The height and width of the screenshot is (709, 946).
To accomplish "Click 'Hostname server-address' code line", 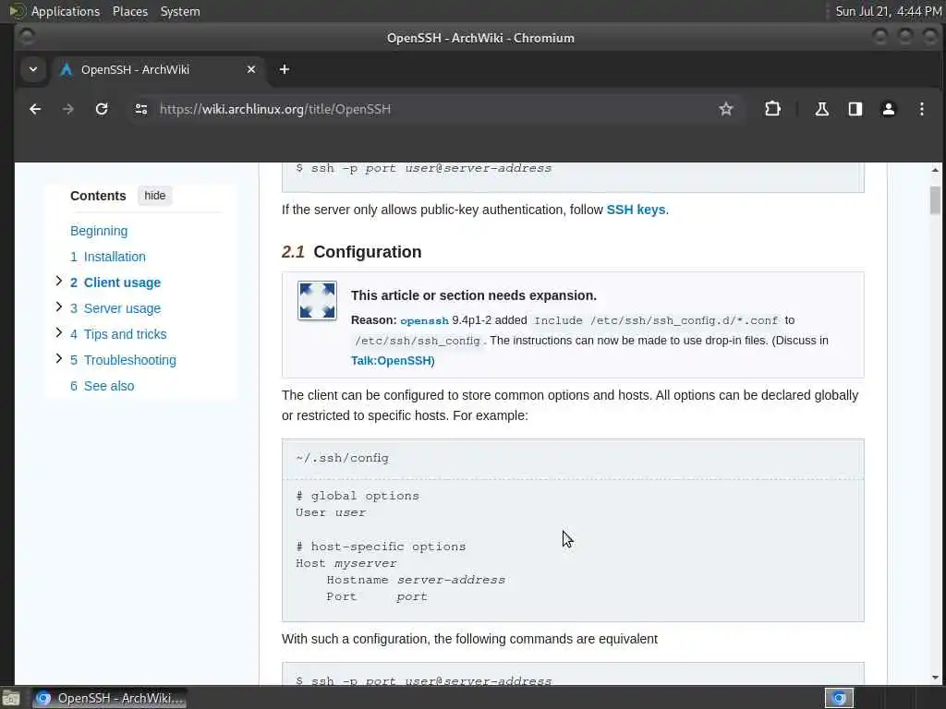I will (416, 580).
